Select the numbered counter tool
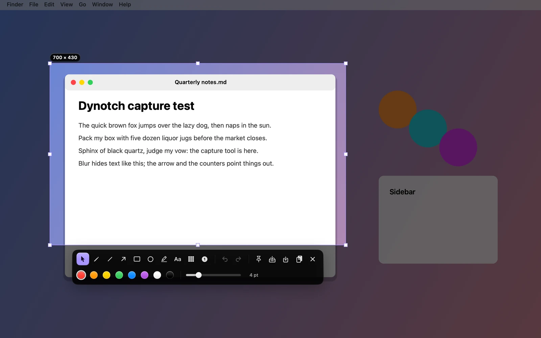The height and width of the screenshot is (338, 541). click(205, 259)
